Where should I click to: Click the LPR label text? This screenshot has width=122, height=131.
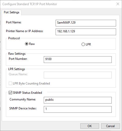coord(88,44)
